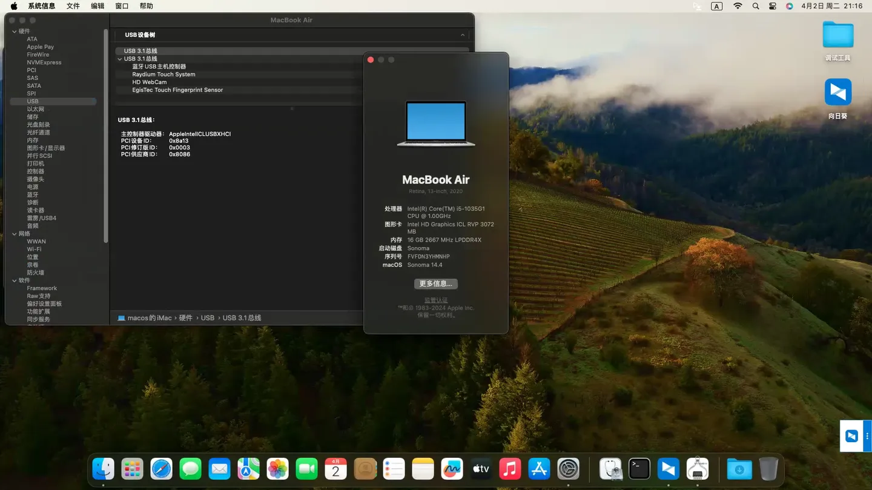Open the 调试工具 folder on the desktop

(837, 35)
